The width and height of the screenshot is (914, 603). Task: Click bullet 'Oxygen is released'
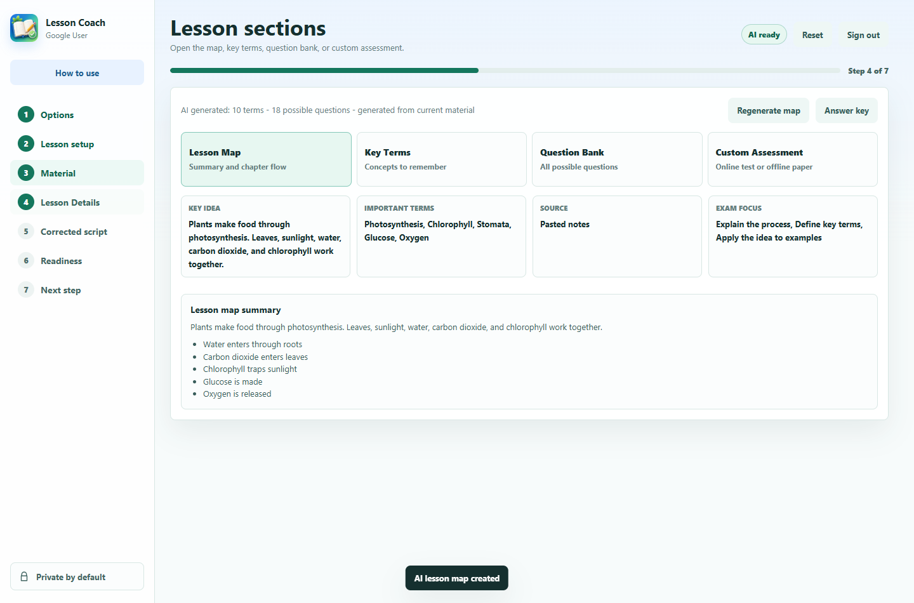point(237,394)
